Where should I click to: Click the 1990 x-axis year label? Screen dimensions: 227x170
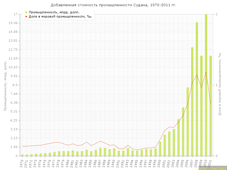coord(113,163)
